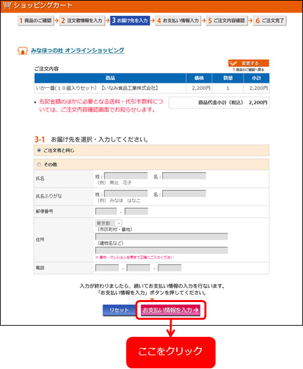303x369 pixels.
Task: Select step 4 お支払い情報入力 tab
Action: point(178,20)
